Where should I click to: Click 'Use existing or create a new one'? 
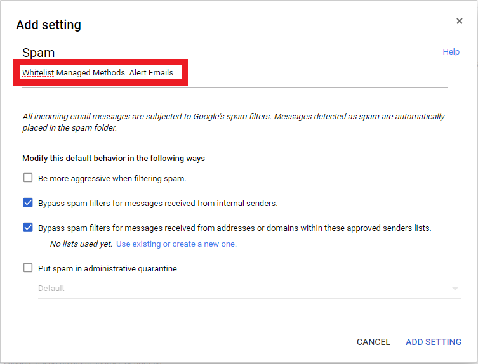pyautogui.click(x=176, y=244)
